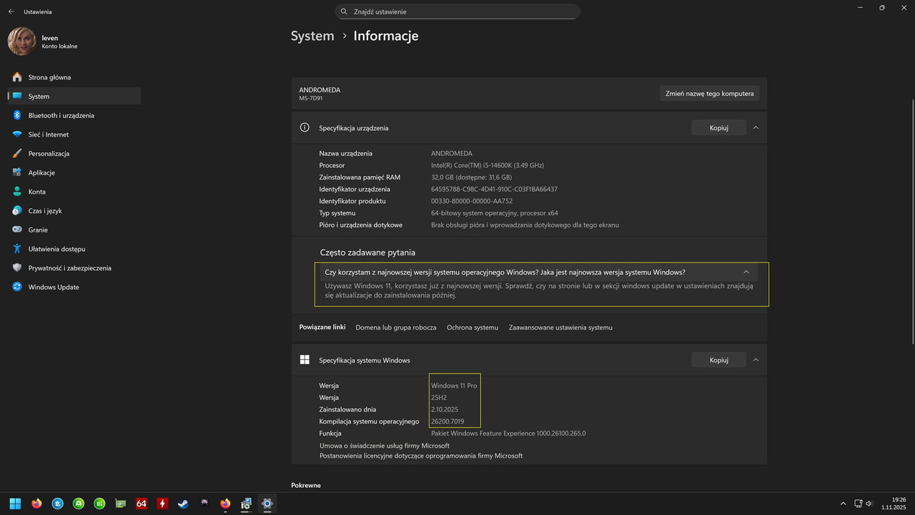Select System in the sidebar

(x=74, y=96)
